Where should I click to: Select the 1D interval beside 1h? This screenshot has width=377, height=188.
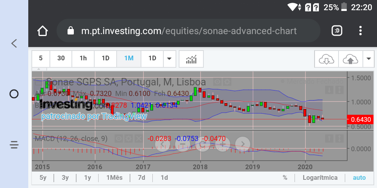coord(106,59)
